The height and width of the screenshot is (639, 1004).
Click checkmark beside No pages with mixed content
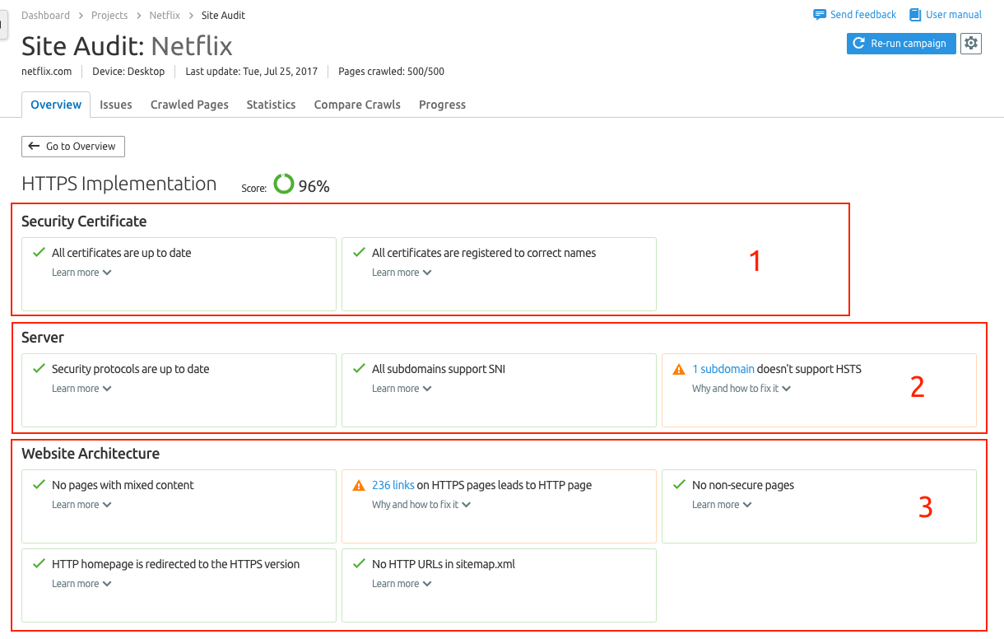38,485
